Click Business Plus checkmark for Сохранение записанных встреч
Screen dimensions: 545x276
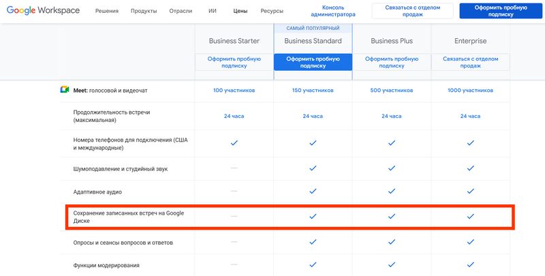click(392, 216)
